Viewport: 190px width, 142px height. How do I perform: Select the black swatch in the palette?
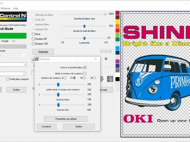[118, 79]
